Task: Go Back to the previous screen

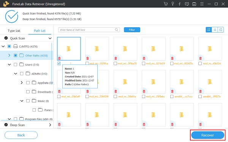Action: pyautogui.click(x=21, y=135)
